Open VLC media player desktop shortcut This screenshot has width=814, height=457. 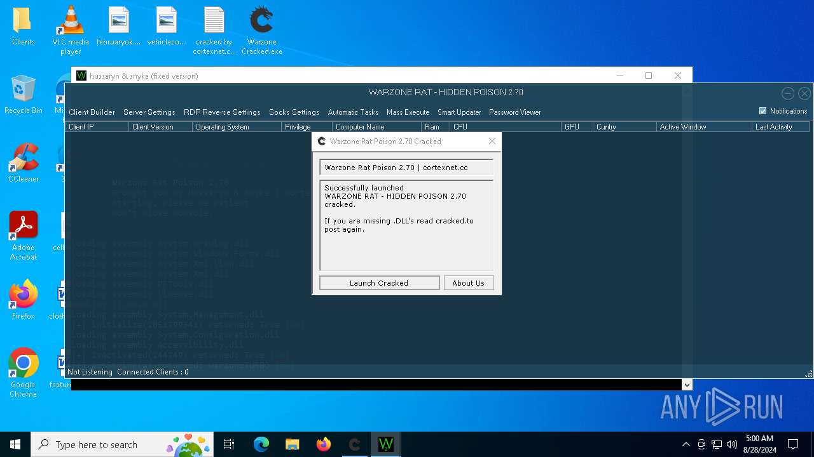coord(71,30)
